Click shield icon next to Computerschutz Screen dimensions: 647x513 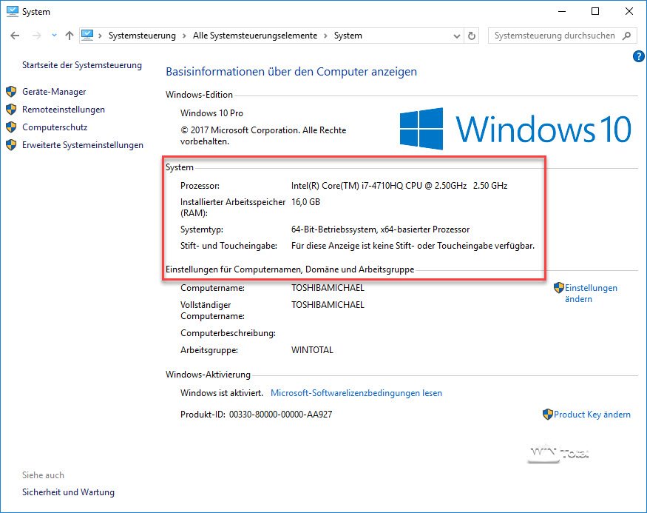[x=11, y=127]
